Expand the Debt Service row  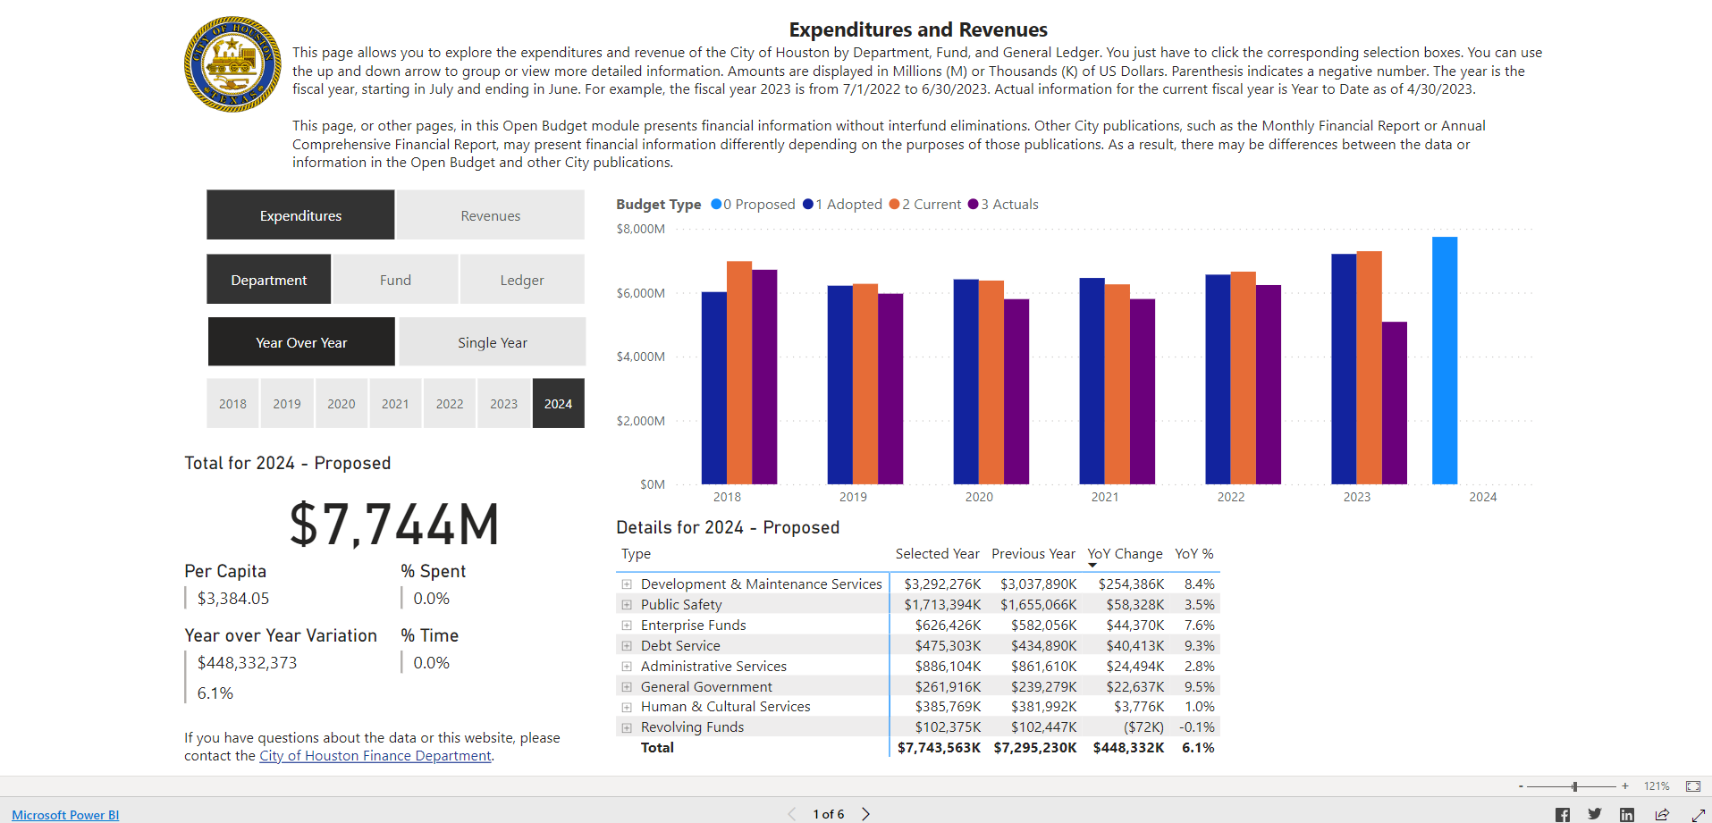pos(627,645)
